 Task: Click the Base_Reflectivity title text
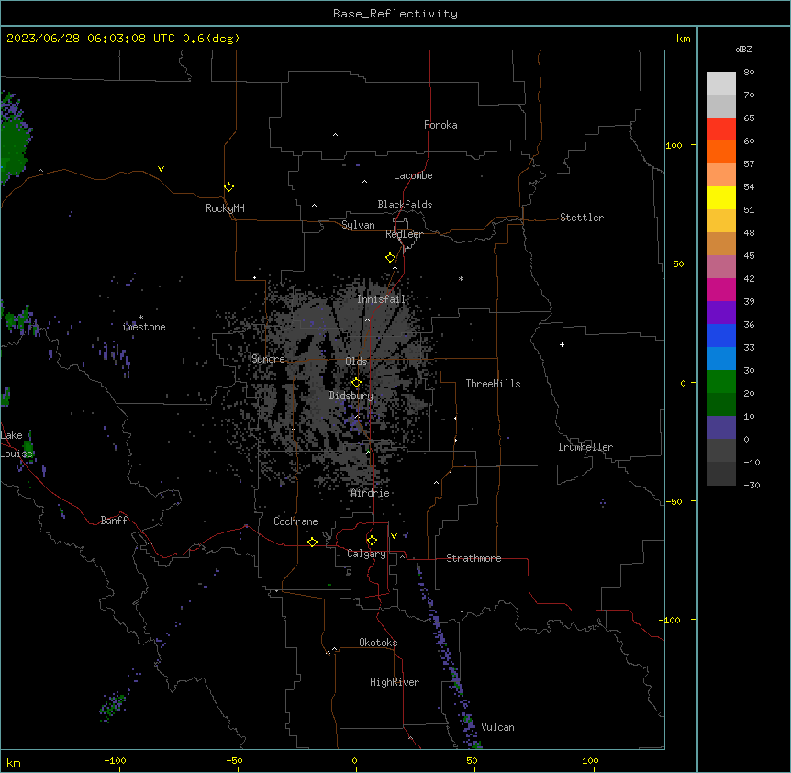point(395,14)
